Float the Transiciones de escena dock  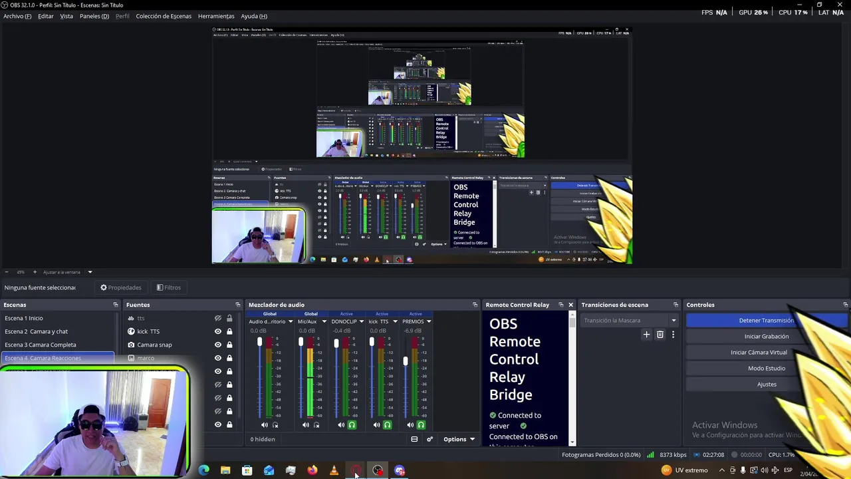point(676,305)
